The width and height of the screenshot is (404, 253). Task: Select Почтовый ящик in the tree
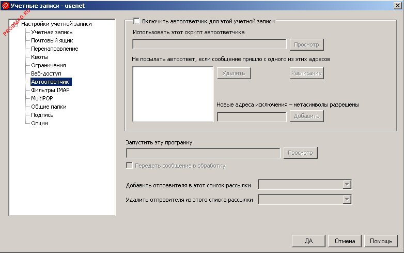point(52,40)
